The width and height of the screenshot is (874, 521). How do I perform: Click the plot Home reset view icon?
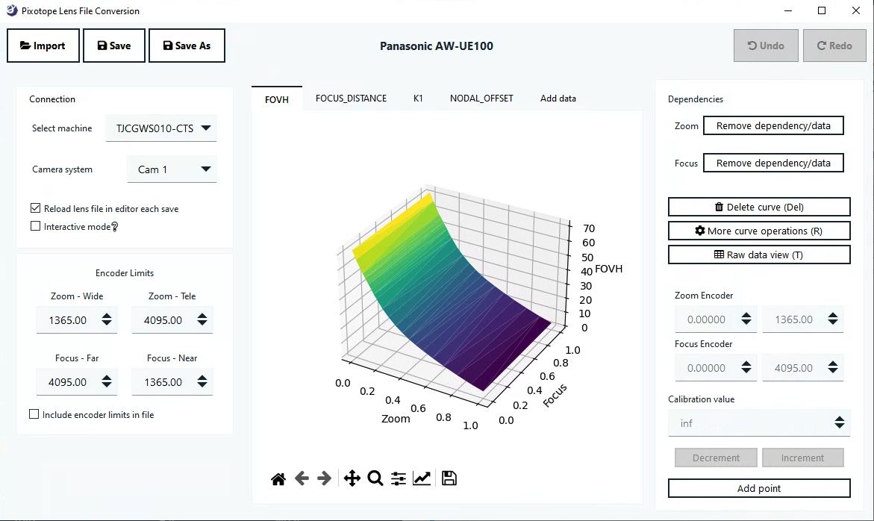click(278, 479)
